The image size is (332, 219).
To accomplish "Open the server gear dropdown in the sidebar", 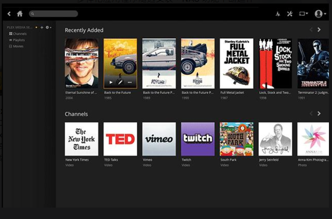I will (x=48, y=27).
